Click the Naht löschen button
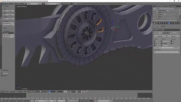The height and width of the screenshot is (102, 181). point(8,37)
